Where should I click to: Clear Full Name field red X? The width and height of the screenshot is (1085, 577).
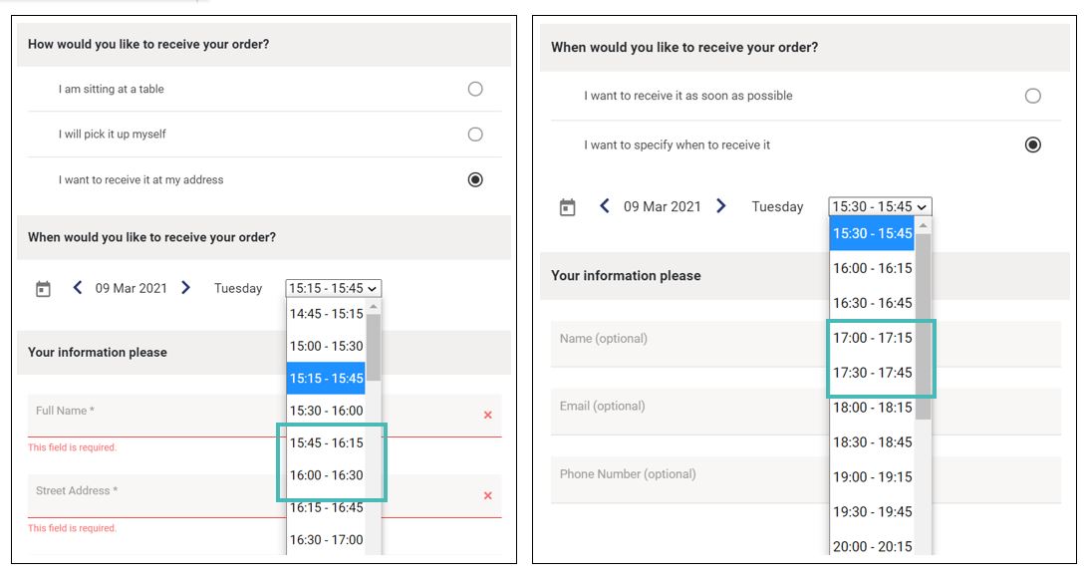pyautogui.click(x=488, y=416)
